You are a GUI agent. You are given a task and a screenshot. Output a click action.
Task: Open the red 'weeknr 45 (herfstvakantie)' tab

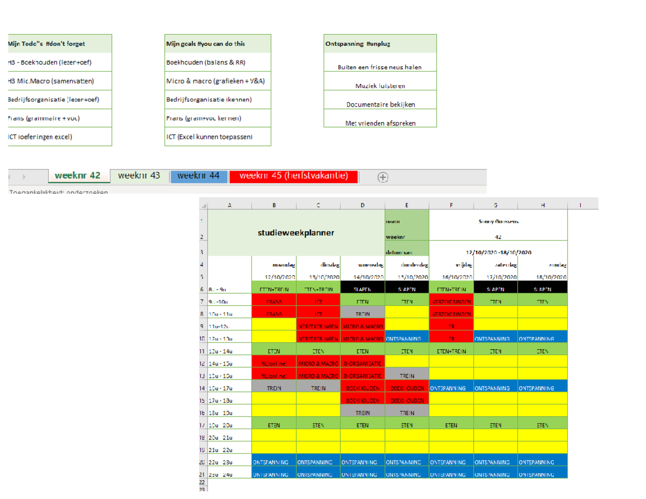294,175
